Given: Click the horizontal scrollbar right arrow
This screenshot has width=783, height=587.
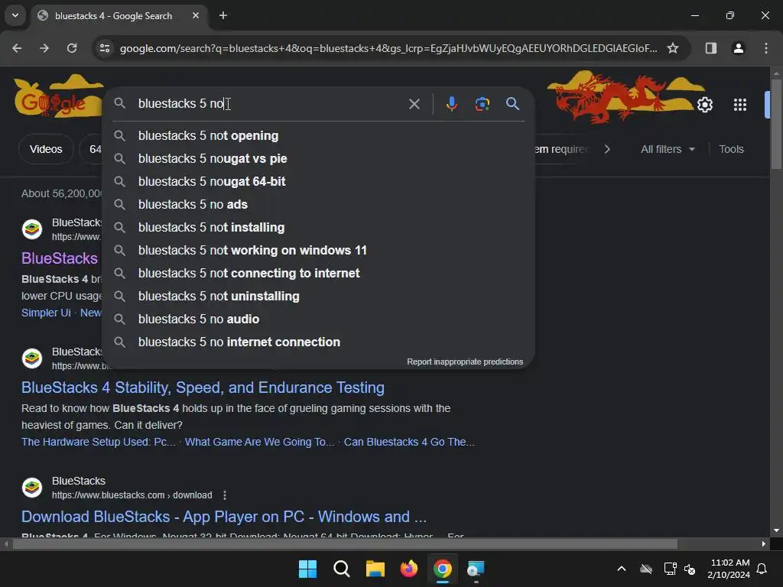Looking at the screenshot, I should click(764, 543).
